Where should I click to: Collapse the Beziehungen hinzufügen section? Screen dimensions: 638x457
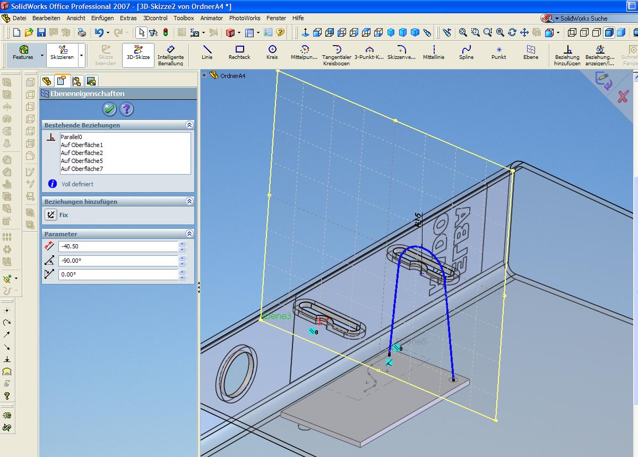point(189,201)
